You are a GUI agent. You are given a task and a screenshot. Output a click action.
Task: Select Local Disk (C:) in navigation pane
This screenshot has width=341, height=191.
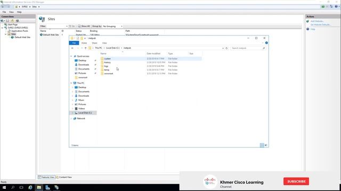85,113
